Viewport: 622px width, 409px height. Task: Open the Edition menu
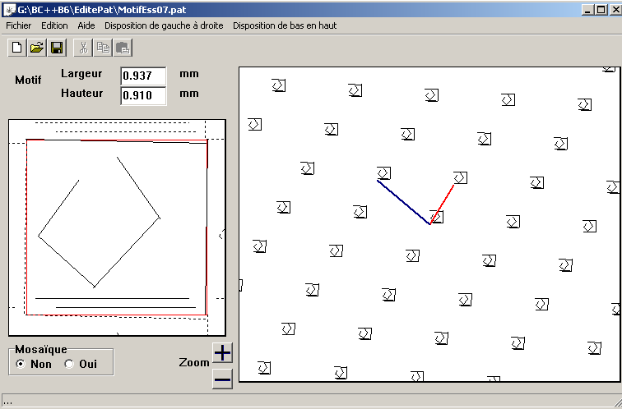tap(54, 25)
